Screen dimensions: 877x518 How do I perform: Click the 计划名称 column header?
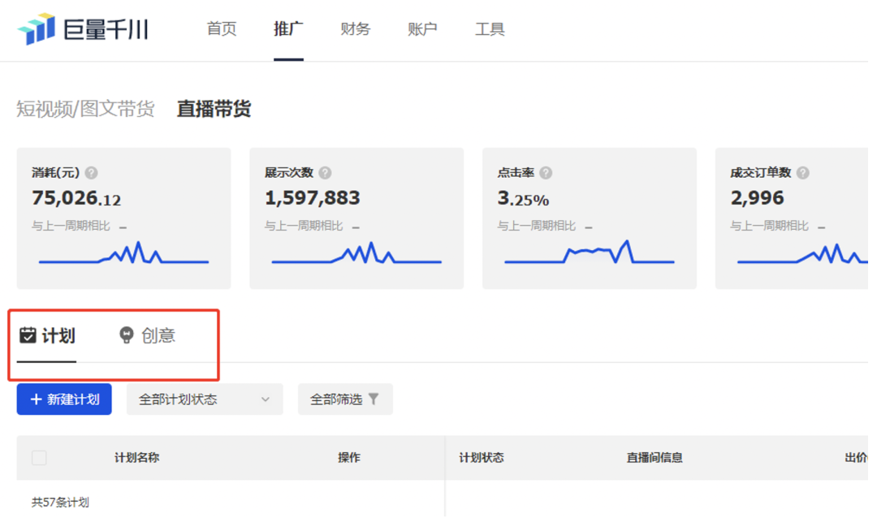(x=136, y=458)
